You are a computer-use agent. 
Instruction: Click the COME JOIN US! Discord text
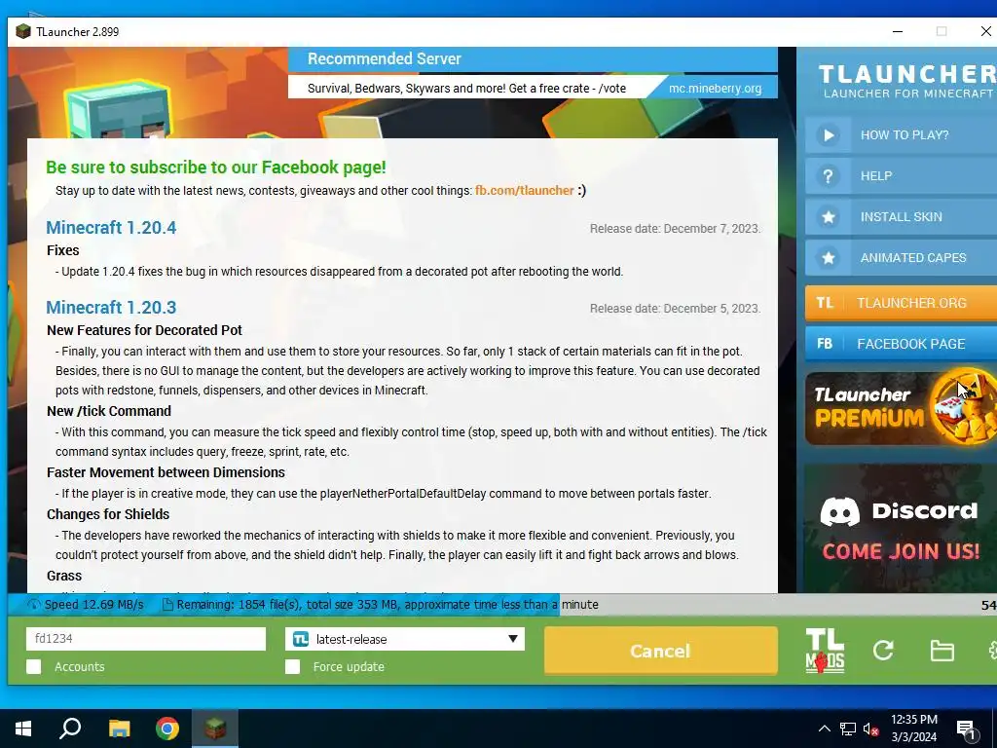coord(901,551)
